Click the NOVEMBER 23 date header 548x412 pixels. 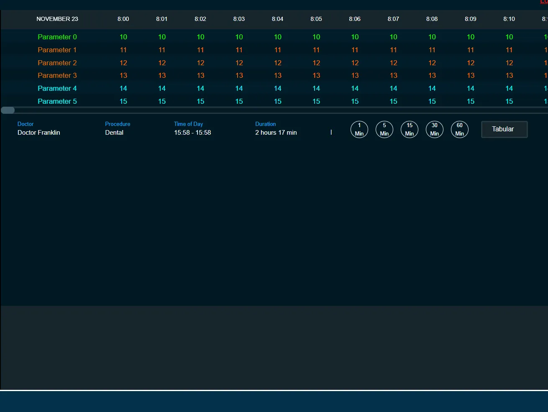(57, 19)
